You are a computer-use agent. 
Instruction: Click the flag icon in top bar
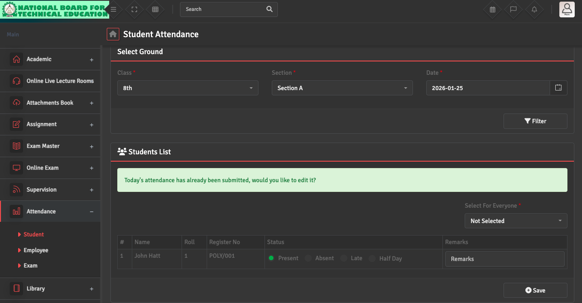pyautogui.click(x=513, y=9)
